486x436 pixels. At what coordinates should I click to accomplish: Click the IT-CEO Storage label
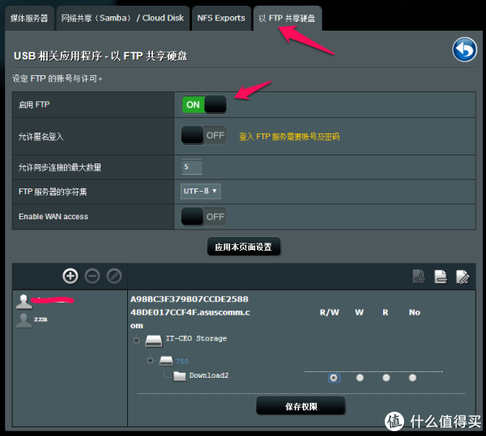[x=196, y=338]
